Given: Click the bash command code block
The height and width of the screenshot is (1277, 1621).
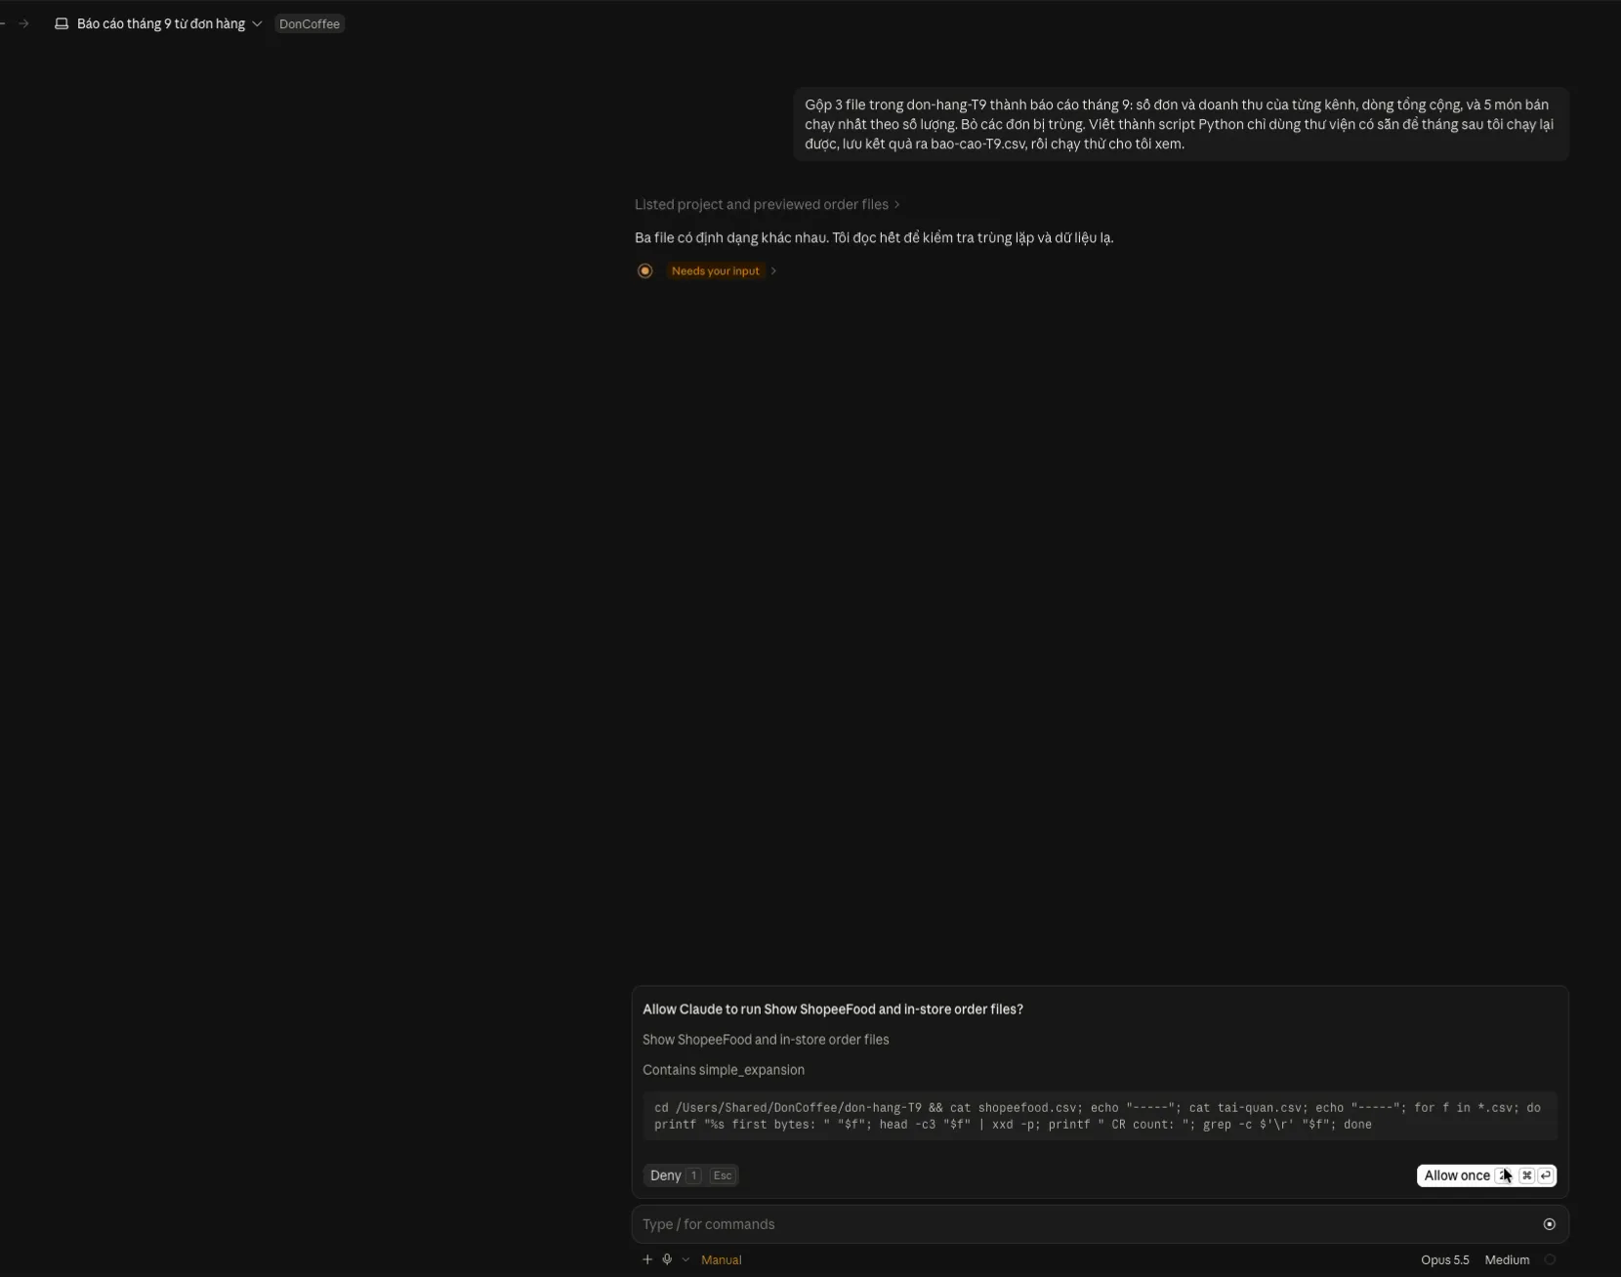Looking at the screenshot, I should [1100, 1116].
